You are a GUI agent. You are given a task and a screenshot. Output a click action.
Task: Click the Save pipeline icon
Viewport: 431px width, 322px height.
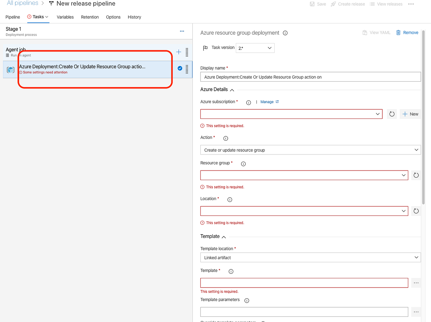[x=312, y=4]
